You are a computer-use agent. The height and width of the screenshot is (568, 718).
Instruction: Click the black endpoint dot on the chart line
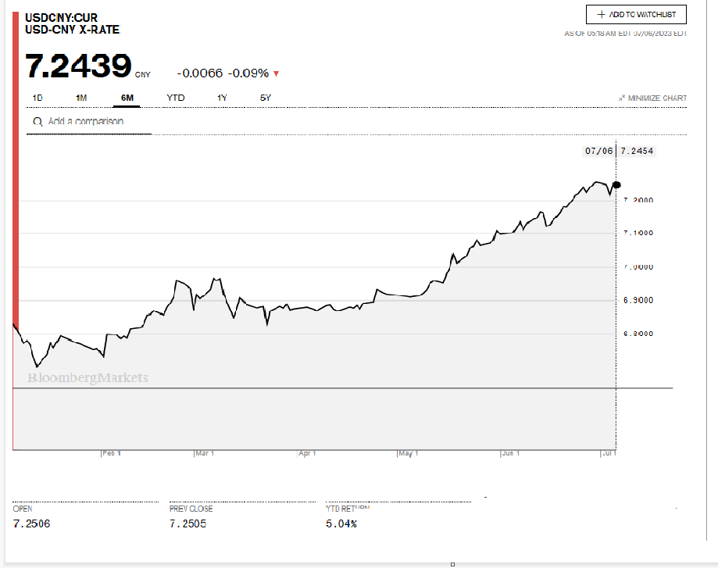616,184
